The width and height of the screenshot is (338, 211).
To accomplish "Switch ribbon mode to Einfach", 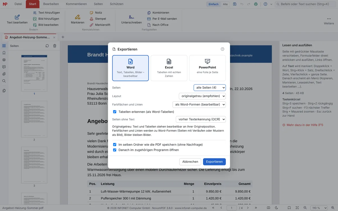I will pos(214,4).
